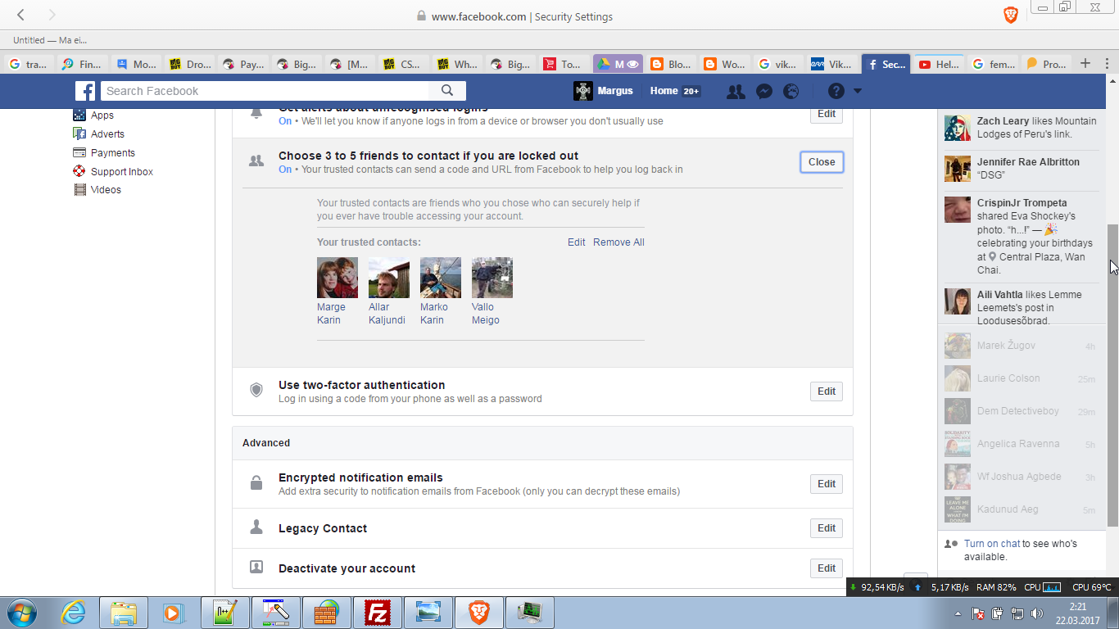1119x629 pixels.
Task: Click the Brave shield icon
Action: [x=1011, y=15]
